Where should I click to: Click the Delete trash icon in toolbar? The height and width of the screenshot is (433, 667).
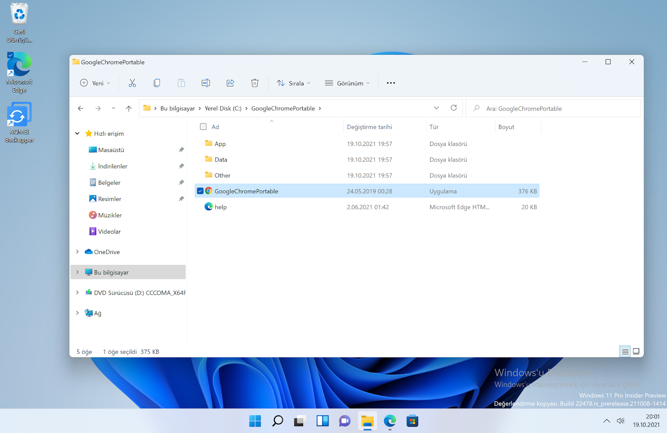(x=255, y=83)
